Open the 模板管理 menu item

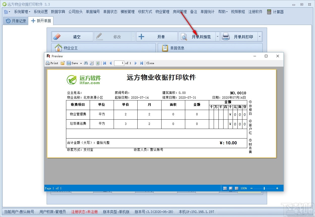pyautogui.click(x=128, y=12)
